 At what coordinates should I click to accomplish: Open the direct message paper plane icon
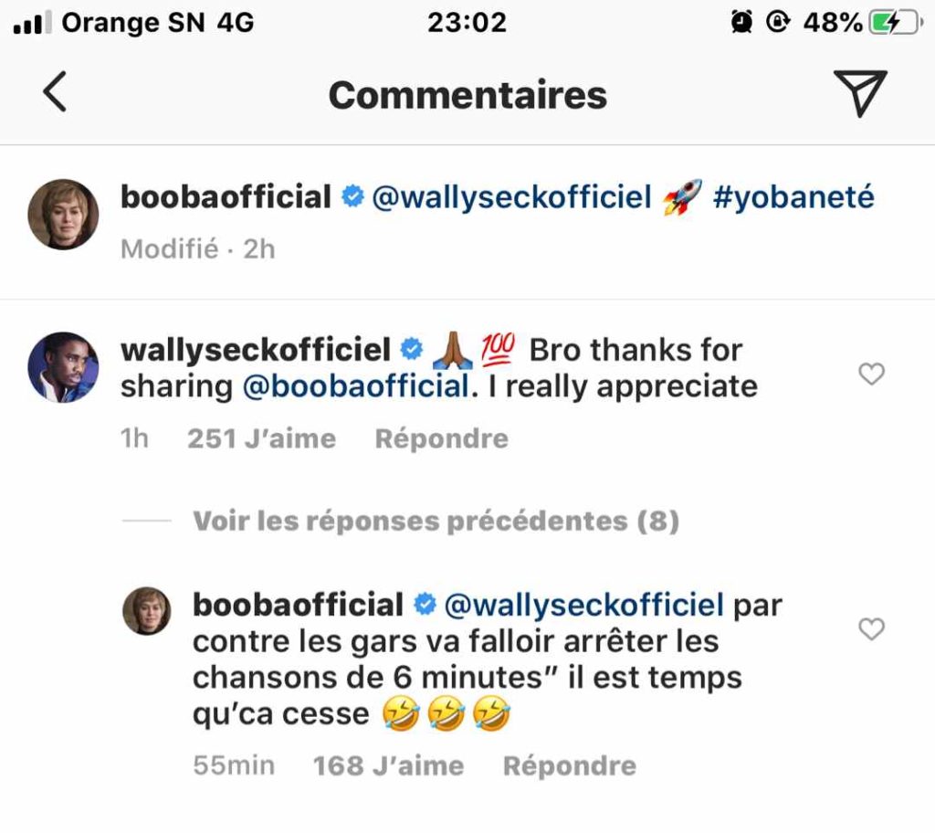(859, 93)
